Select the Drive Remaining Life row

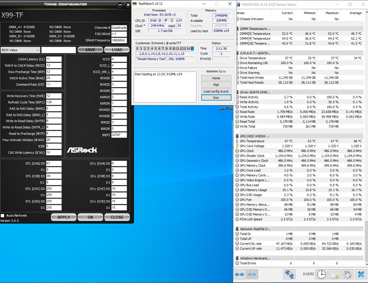coord(299,63)
